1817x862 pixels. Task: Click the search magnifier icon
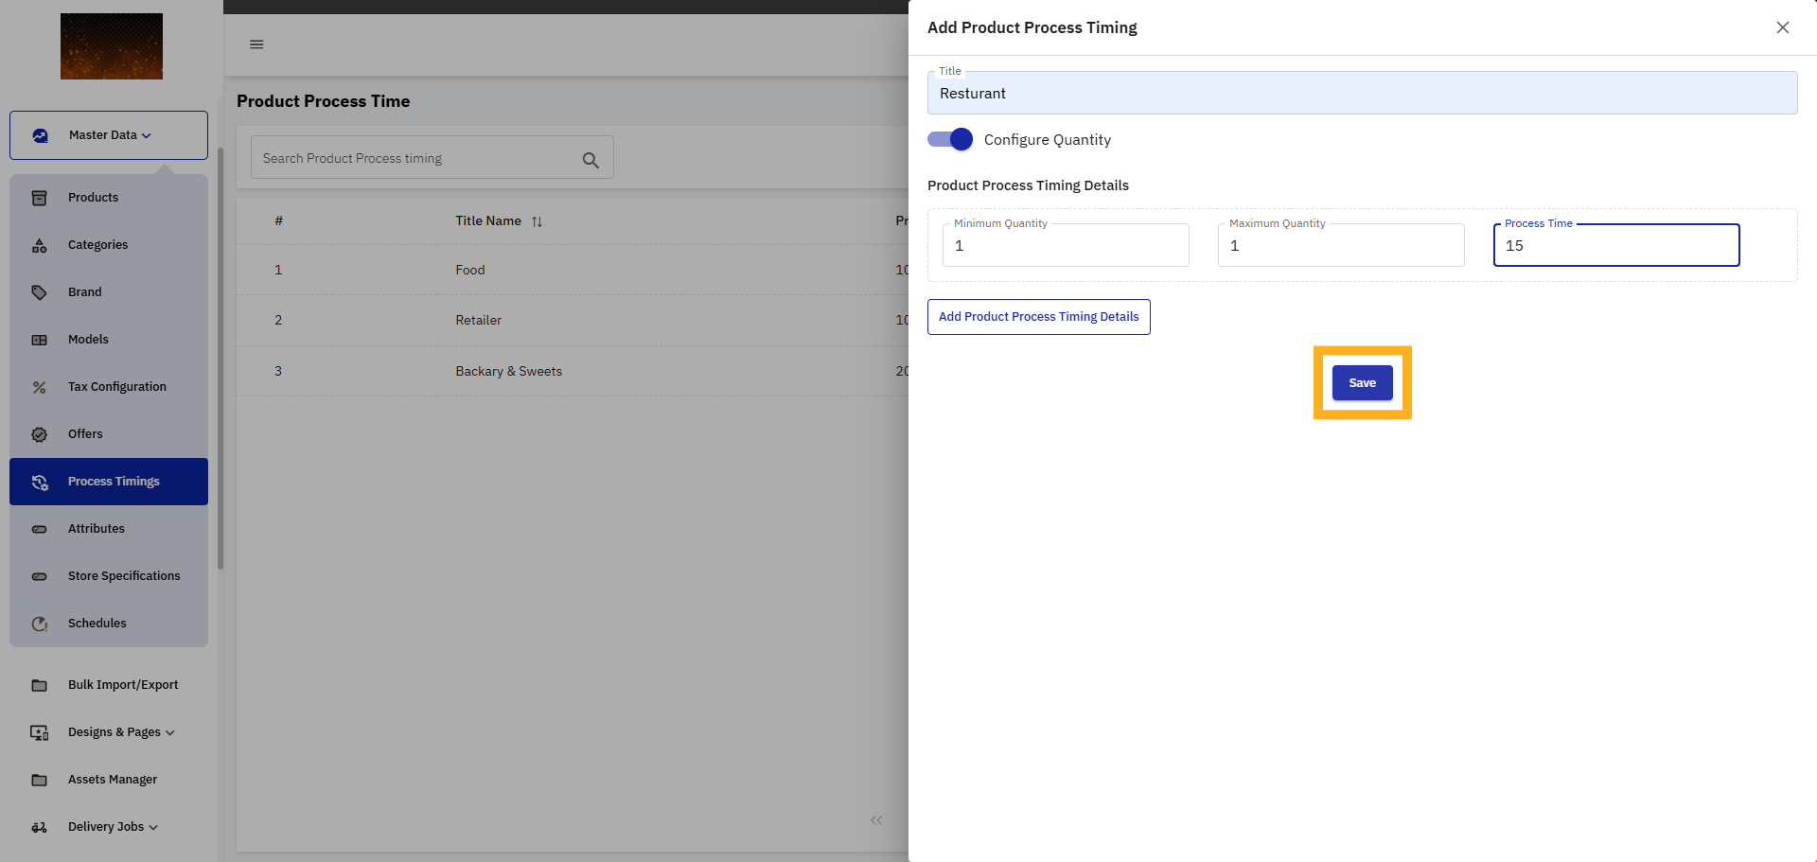tap(591, 158)
